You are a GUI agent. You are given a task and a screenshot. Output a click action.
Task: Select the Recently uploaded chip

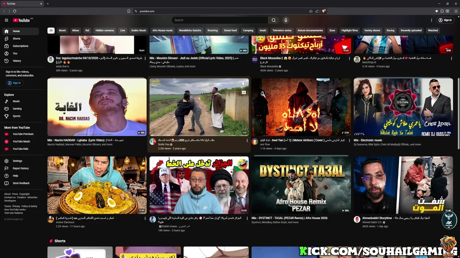[411, 30]
